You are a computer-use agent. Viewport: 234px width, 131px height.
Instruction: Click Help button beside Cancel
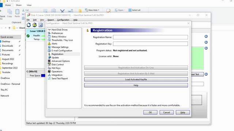(x=183, y=112)
